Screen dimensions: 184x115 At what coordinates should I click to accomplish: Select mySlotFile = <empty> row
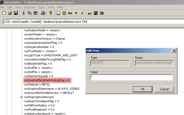pyautogui.click(x=38, y=72)
